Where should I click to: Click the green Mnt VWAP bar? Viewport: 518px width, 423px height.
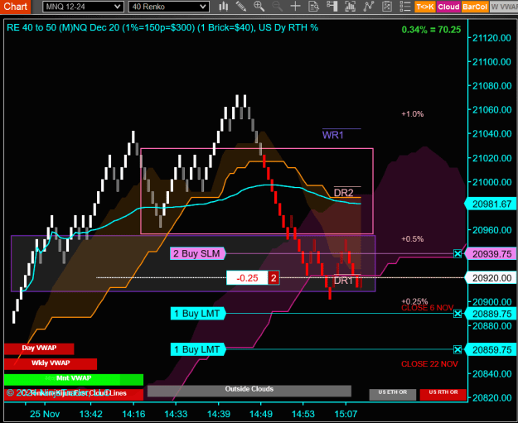[74, 379]
